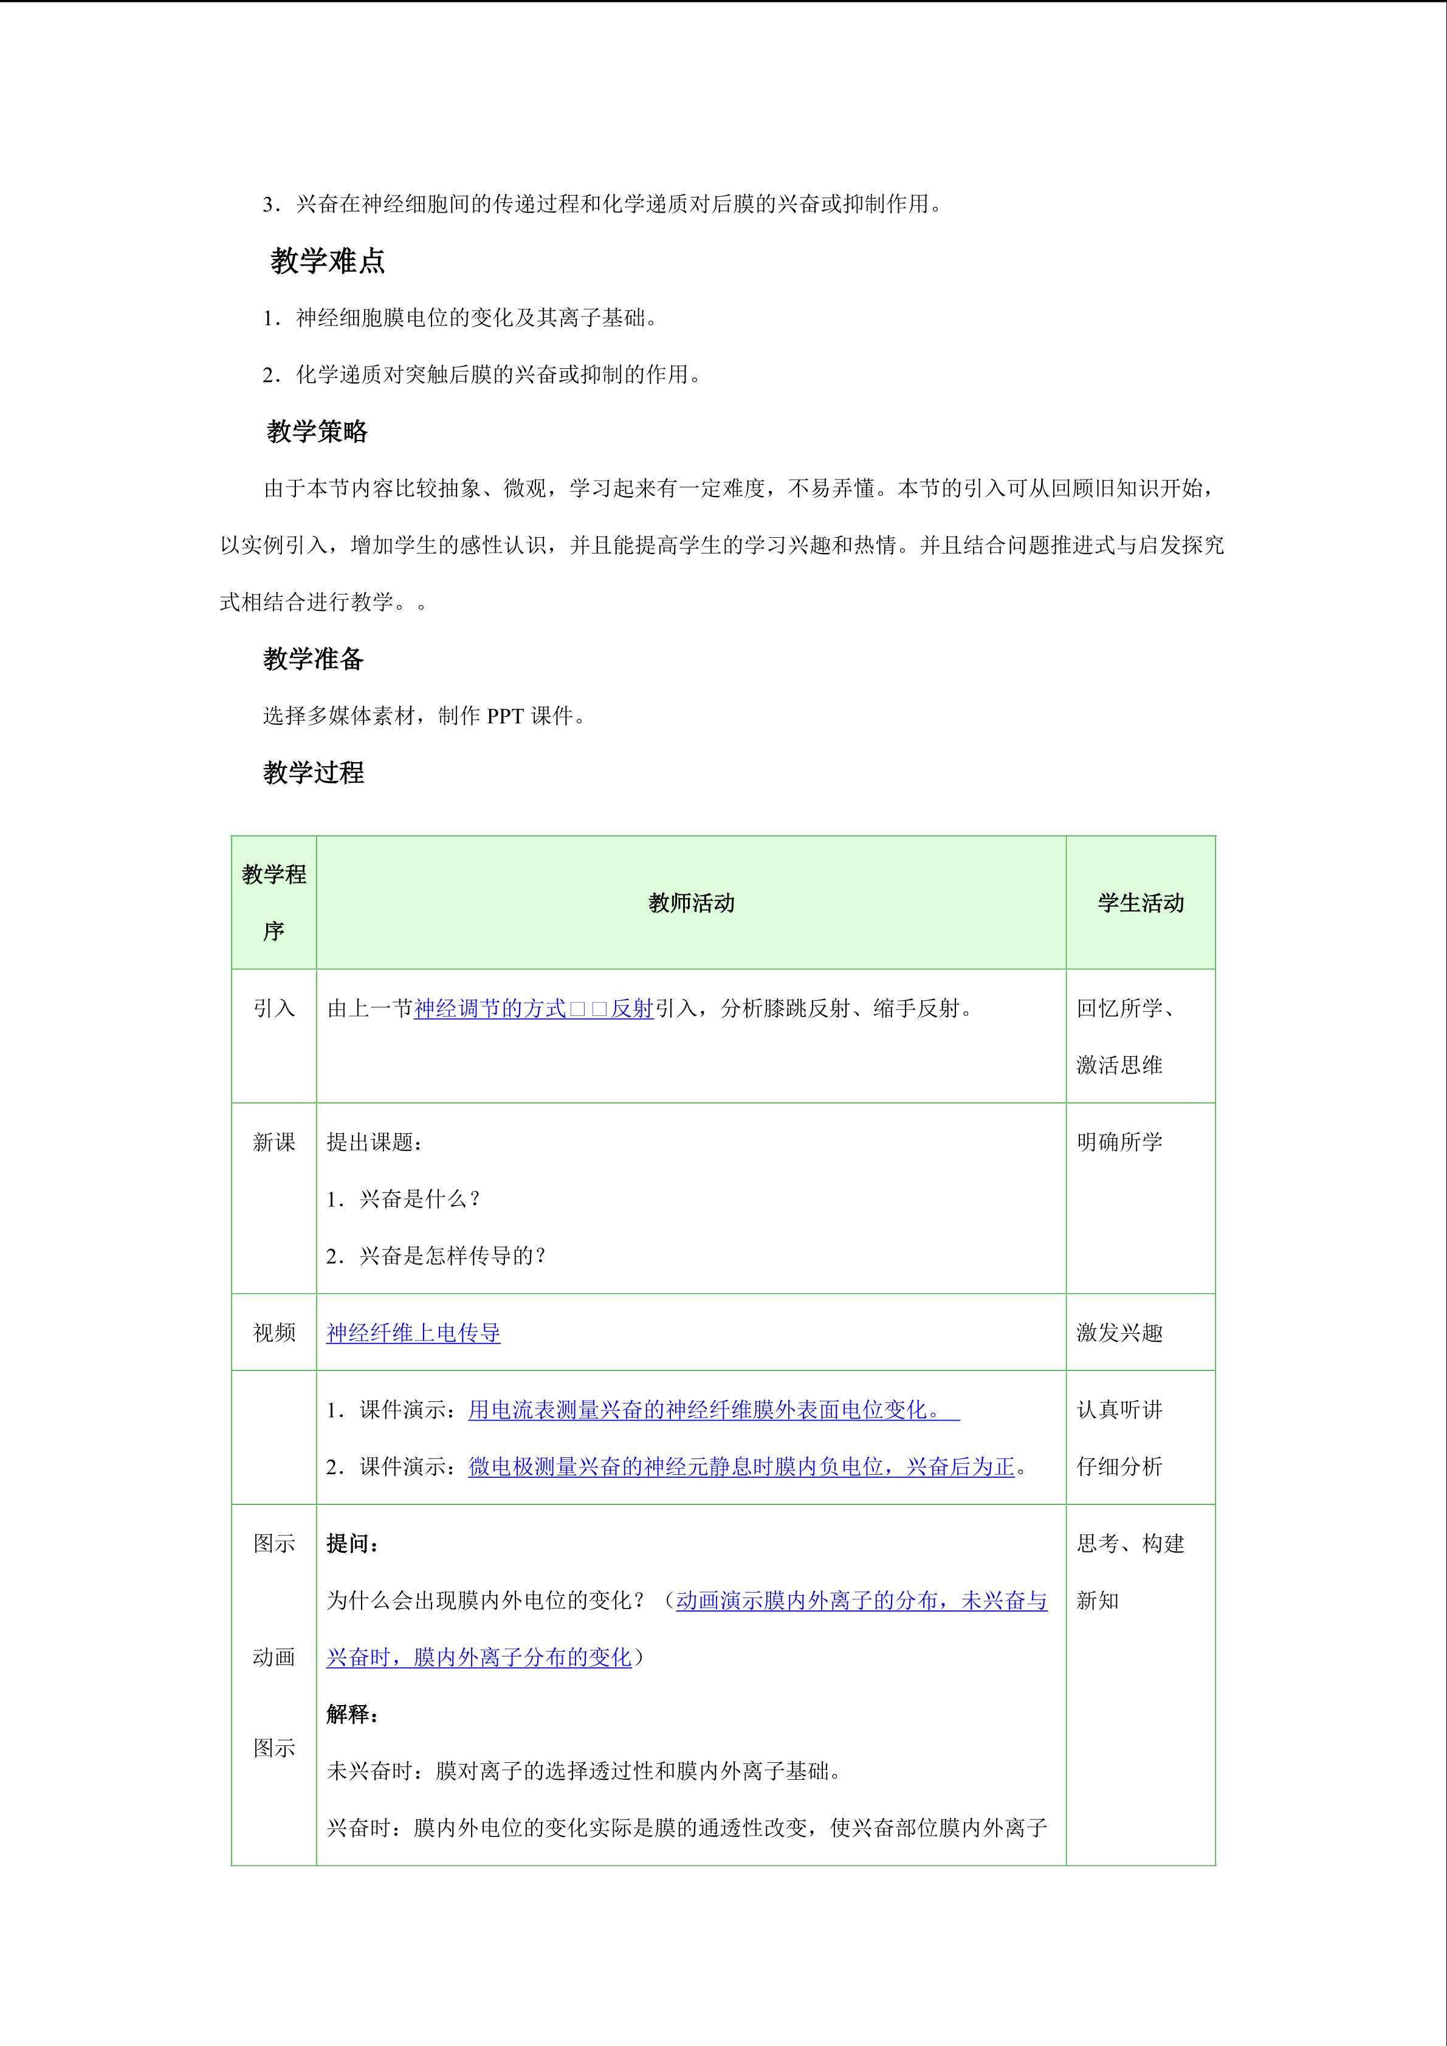Screen dimensions: 1447x2046
Task: Click line 1．神经细胞膜电位的变化及其离子基础
Action: coord(460,318)
